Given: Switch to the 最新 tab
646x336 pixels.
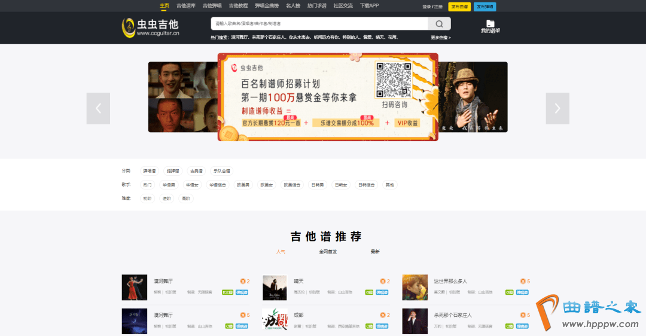Looking at the screenshot, I should click(x=375, y=252).
